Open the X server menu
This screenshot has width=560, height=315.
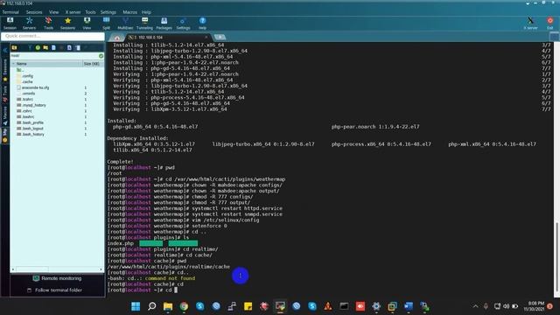[73, 12]
